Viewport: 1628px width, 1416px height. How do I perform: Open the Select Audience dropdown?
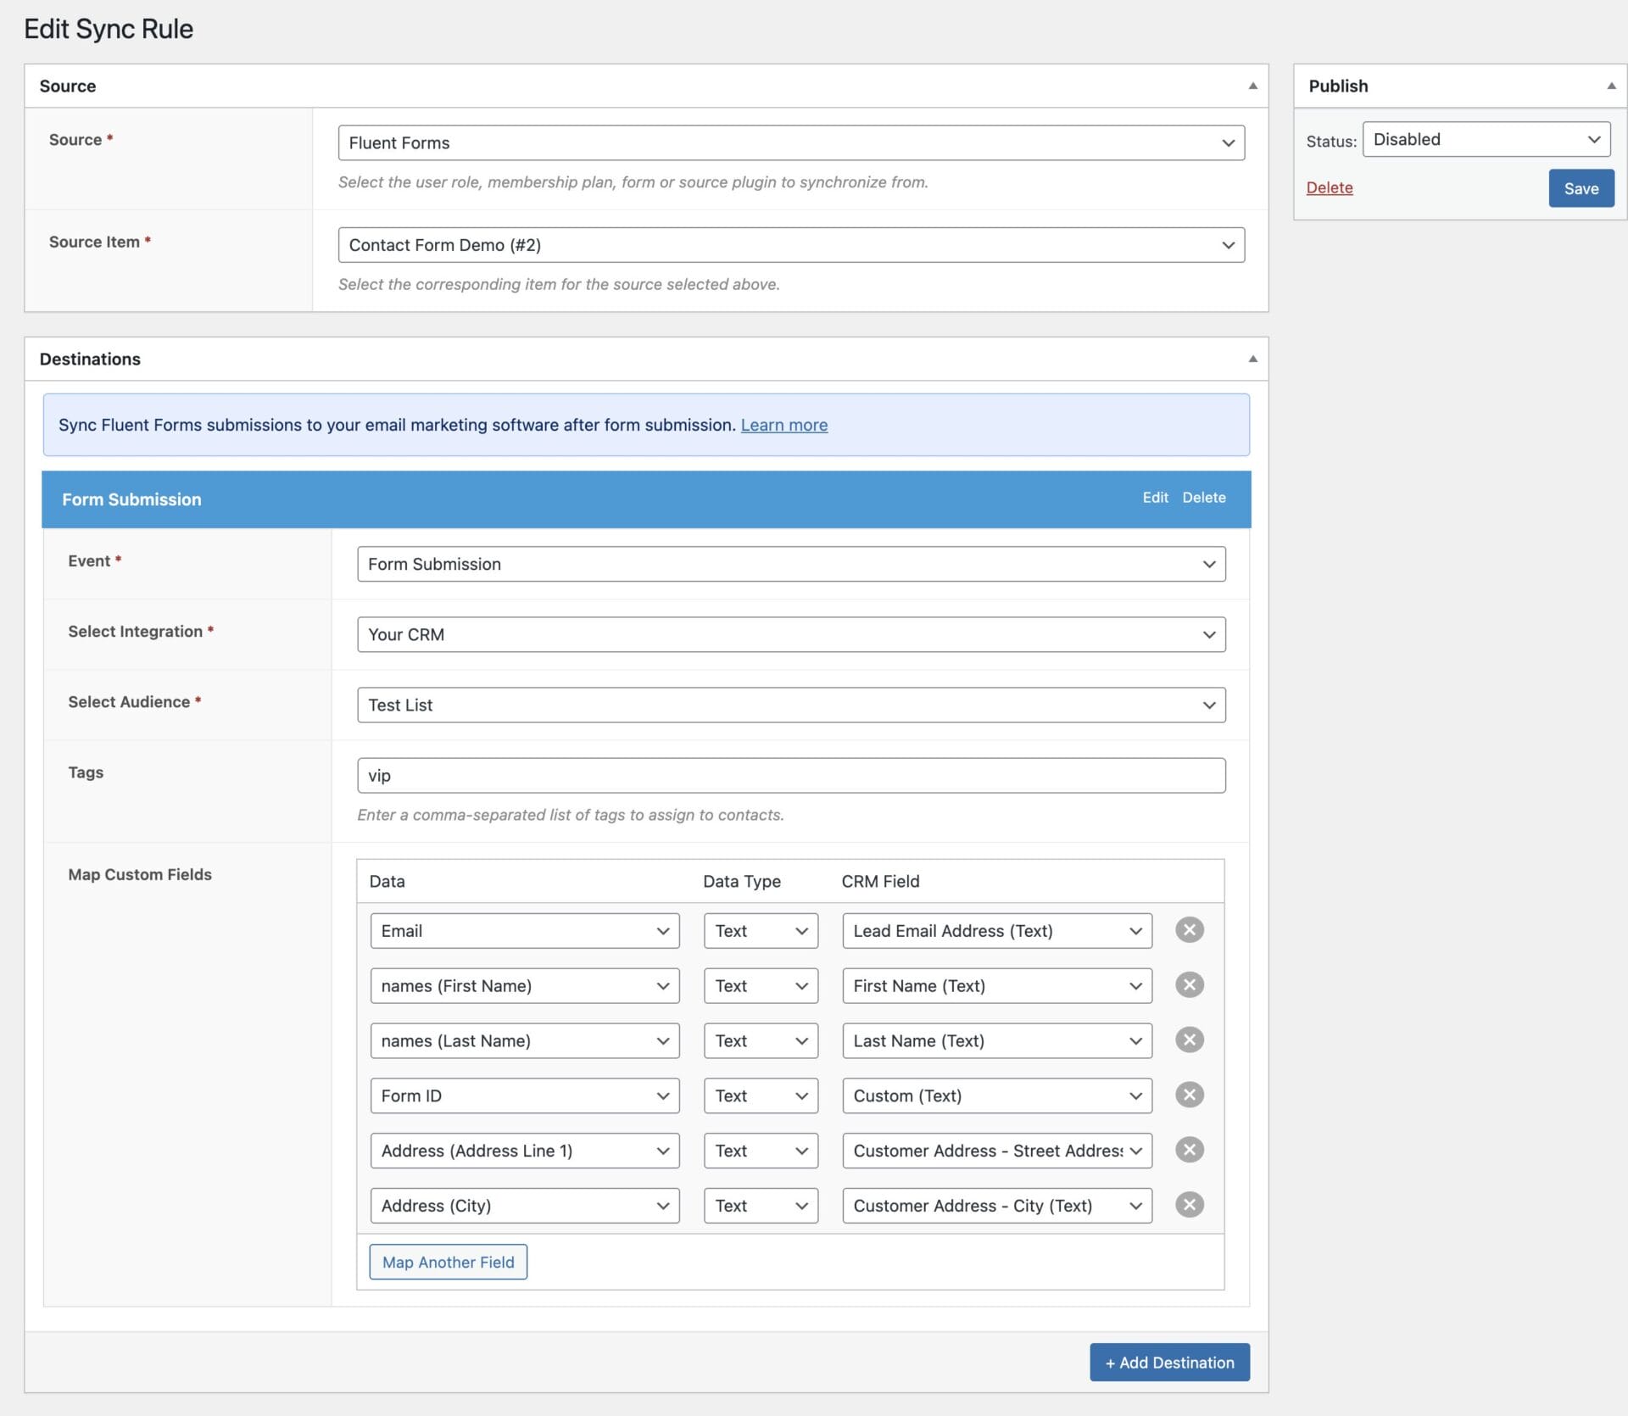(x=790, y=705)
